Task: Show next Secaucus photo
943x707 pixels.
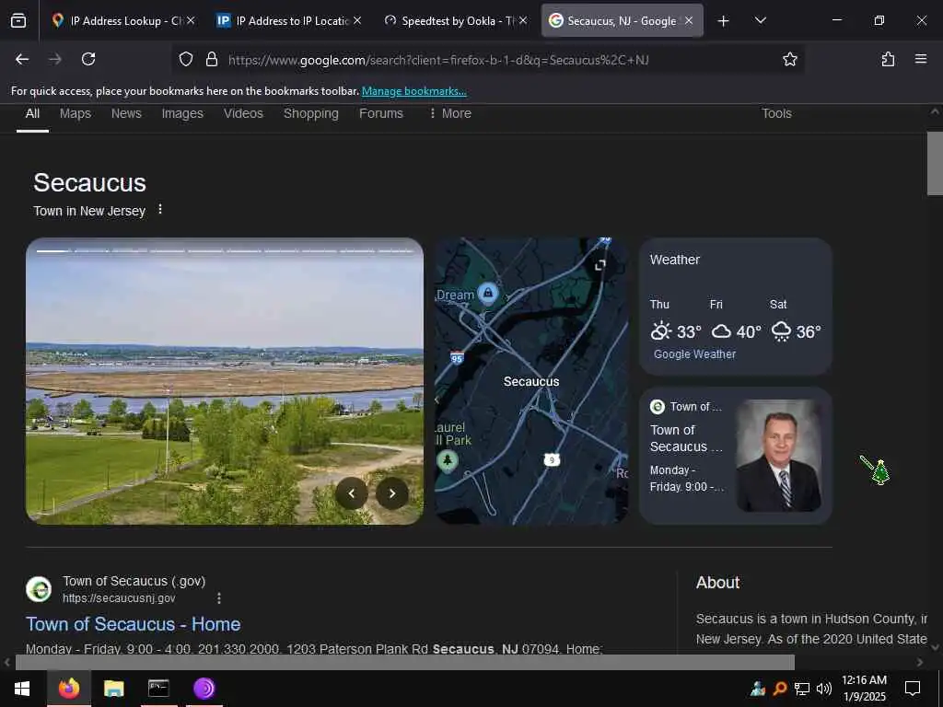Action: [392, 493]
